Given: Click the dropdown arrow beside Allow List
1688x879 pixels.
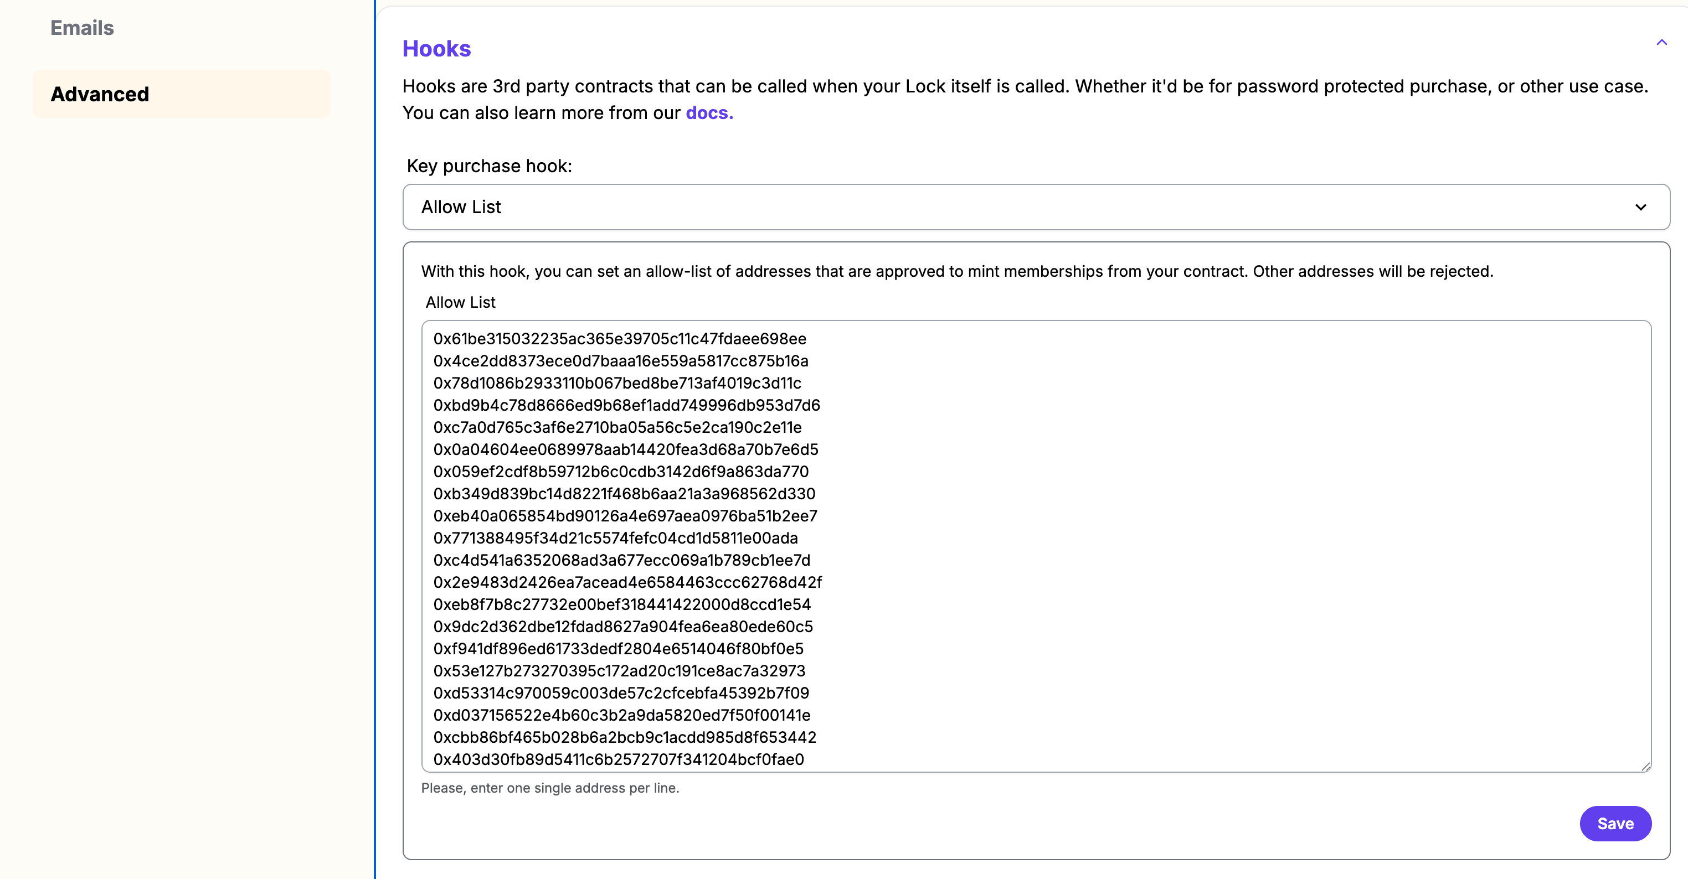Looking at the screenshot, I should pyautogui.click(x=1640, y=207).
